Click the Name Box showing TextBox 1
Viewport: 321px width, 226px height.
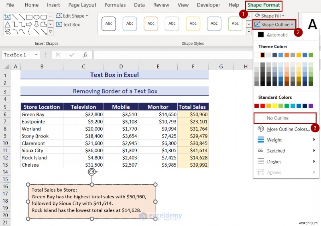(18, 55)
